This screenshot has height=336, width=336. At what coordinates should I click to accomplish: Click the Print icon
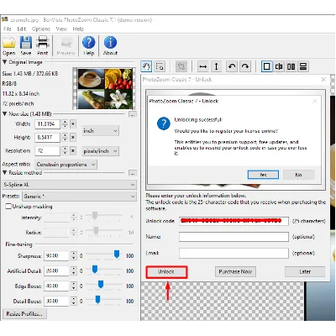point(43,43)
